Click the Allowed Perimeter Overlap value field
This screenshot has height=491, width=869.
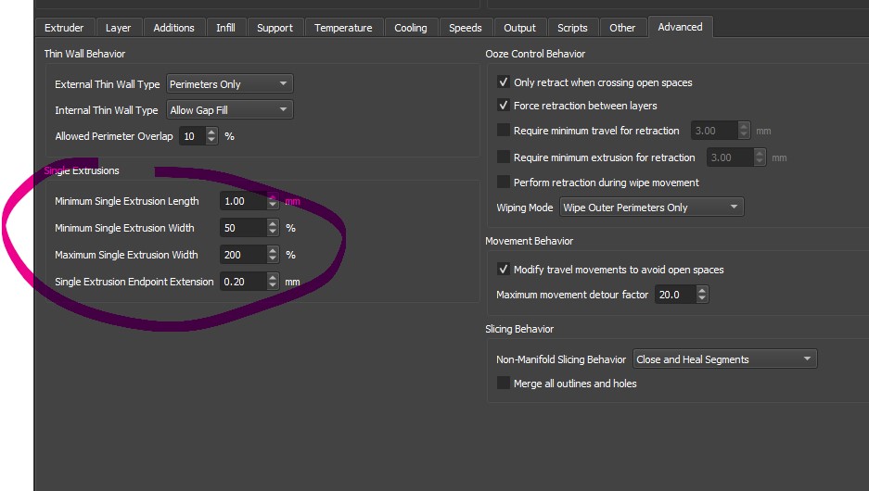pyautogui.click(x=192, y=136)
